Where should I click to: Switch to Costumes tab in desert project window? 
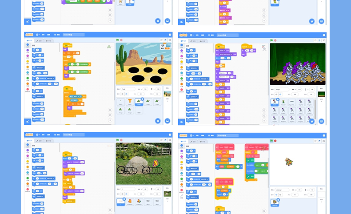pos(39,41)
